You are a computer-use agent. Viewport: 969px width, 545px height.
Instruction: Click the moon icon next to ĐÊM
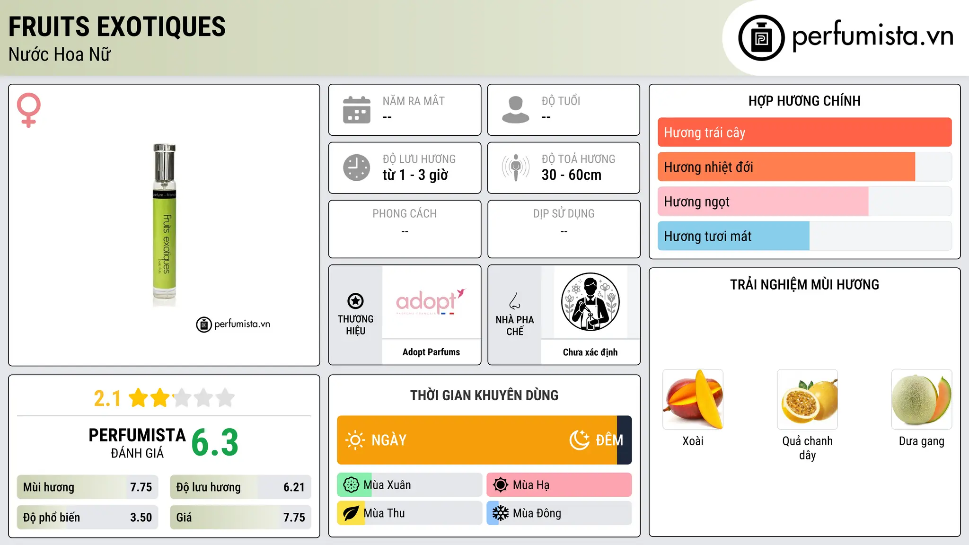(x=579, y=440)
